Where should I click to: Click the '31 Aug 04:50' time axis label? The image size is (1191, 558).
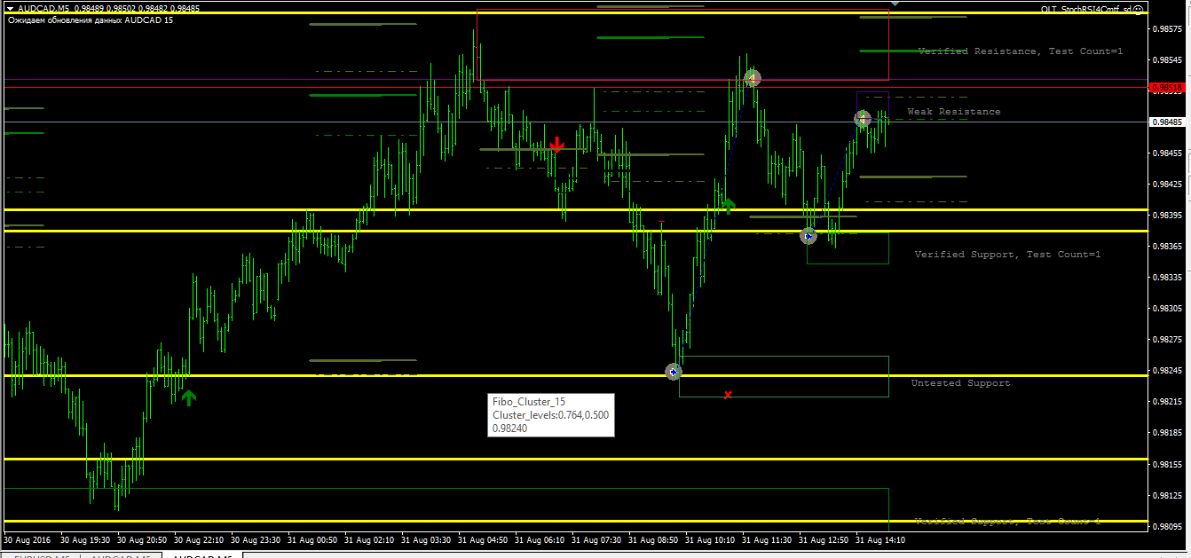point(485,539)
